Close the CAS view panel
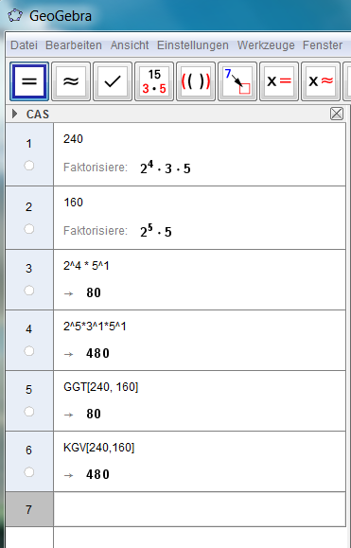 (x=337, y=114)
